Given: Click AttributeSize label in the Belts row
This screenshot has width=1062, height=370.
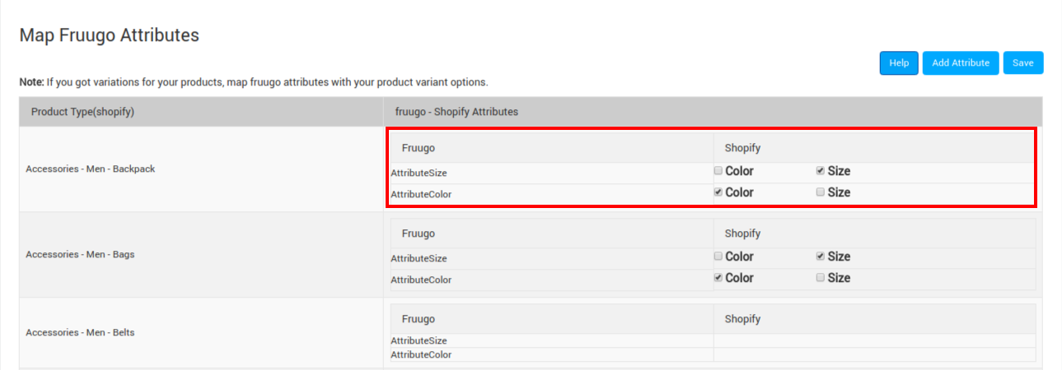Looking at the screenshot, I should [419, 340].
